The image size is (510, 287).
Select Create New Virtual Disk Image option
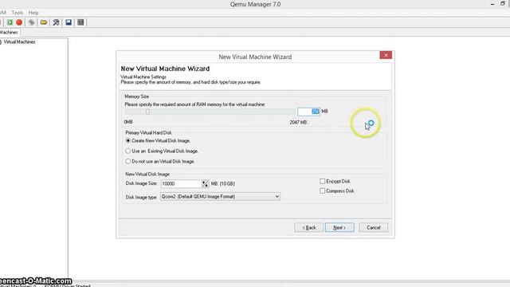(x=158, y=141)
